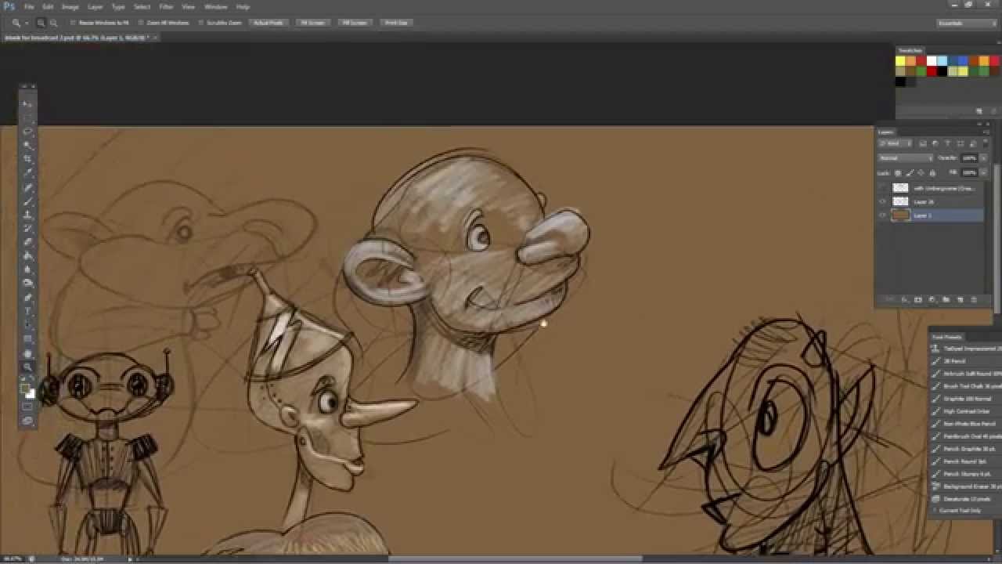Toggle Scrubby Zoom checkbox
Viewport: 1002px width, 564px height.
201,23
